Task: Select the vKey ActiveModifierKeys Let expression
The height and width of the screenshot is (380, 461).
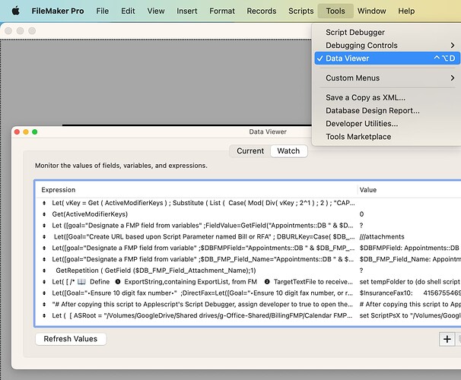Action: (203, 203)
